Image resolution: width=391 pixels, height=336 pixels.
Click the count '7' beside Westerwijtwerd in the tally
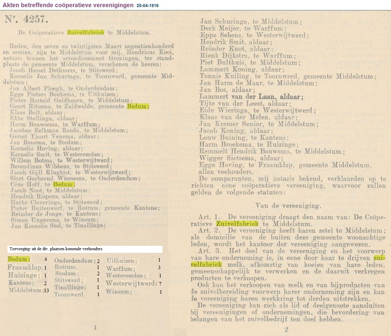pyautogui.click(x=160, y=284)
